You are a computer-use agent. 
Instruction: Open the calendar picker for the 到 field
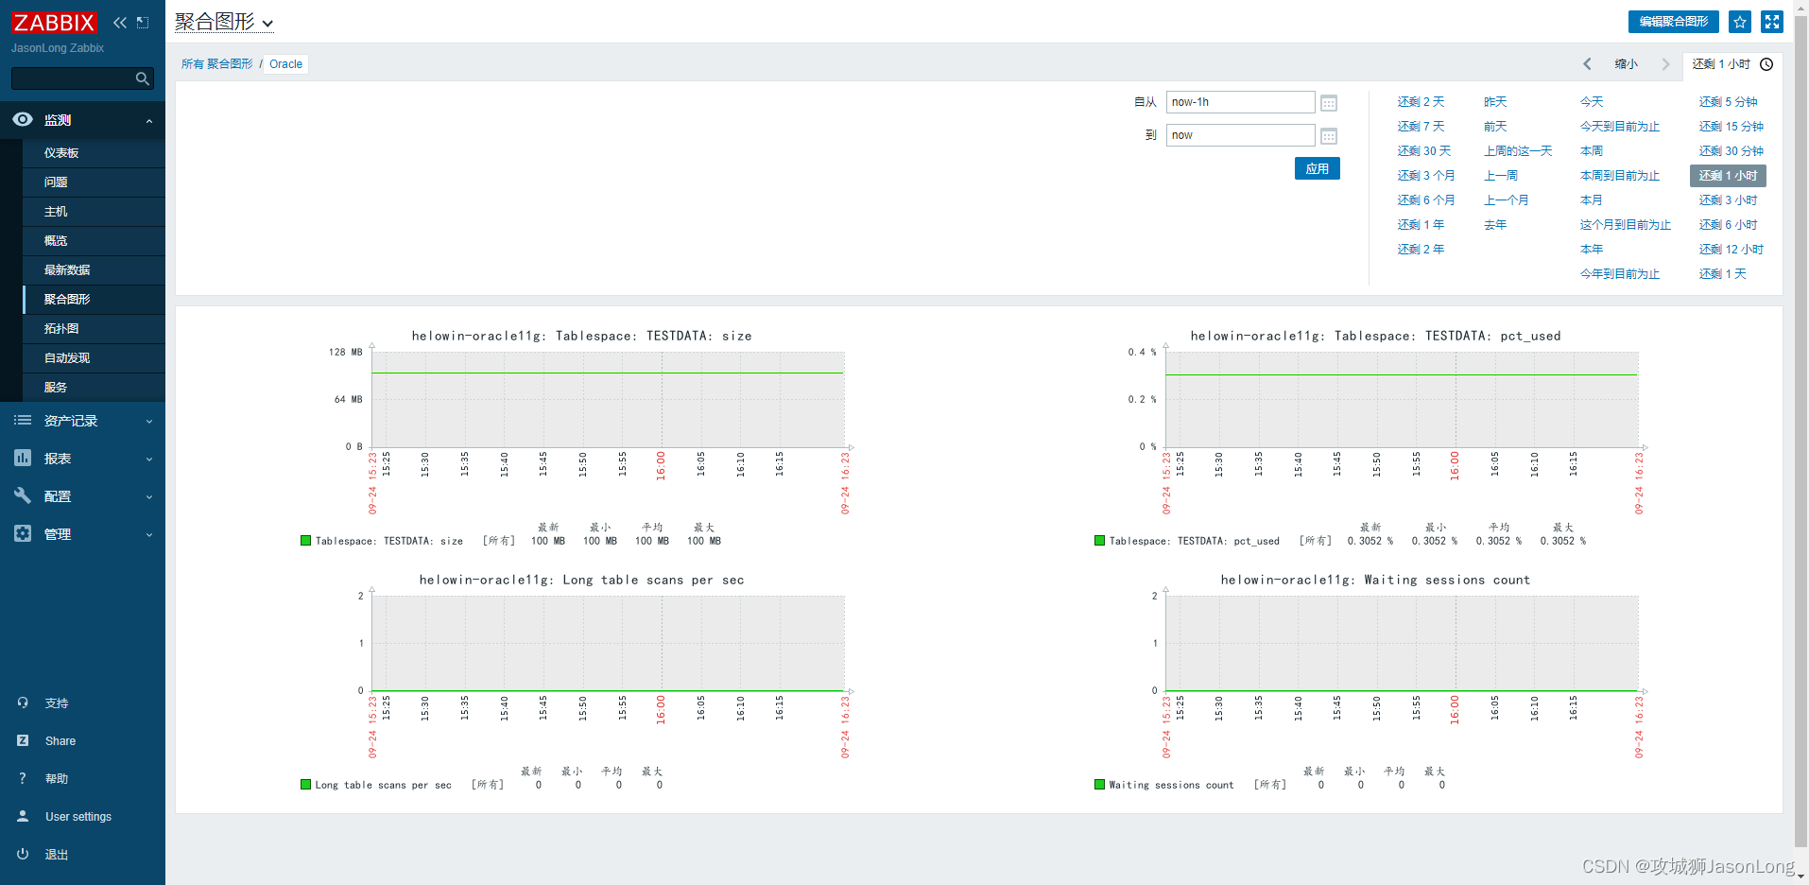[1329, 135]
